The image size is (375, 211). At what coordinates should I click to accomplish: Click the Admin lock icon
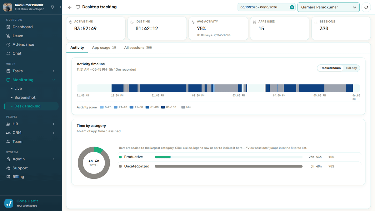[8, 159]
